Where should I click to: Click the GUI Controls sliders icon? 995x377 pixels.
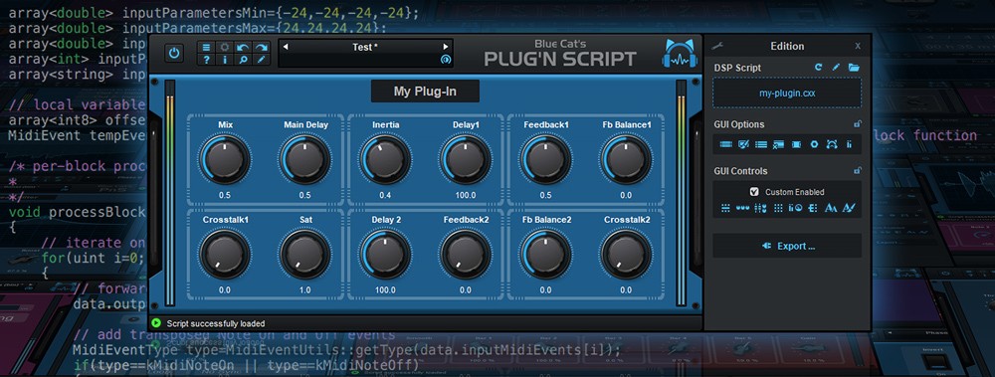760,208
